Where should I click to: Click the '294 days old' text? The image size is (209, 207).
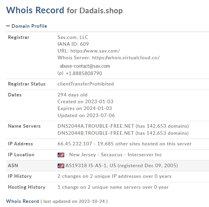pos(72,95)
